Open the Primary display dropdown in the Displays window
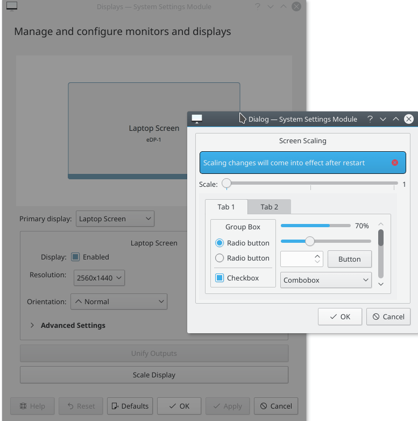Viewport: 418px width, 421px height. (x=115, y=219)
